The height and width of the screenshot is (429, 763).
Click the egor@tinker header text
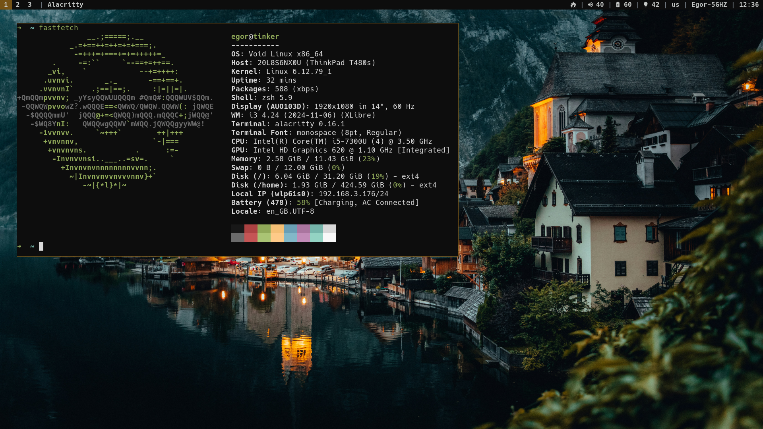[x=255, y=37]
